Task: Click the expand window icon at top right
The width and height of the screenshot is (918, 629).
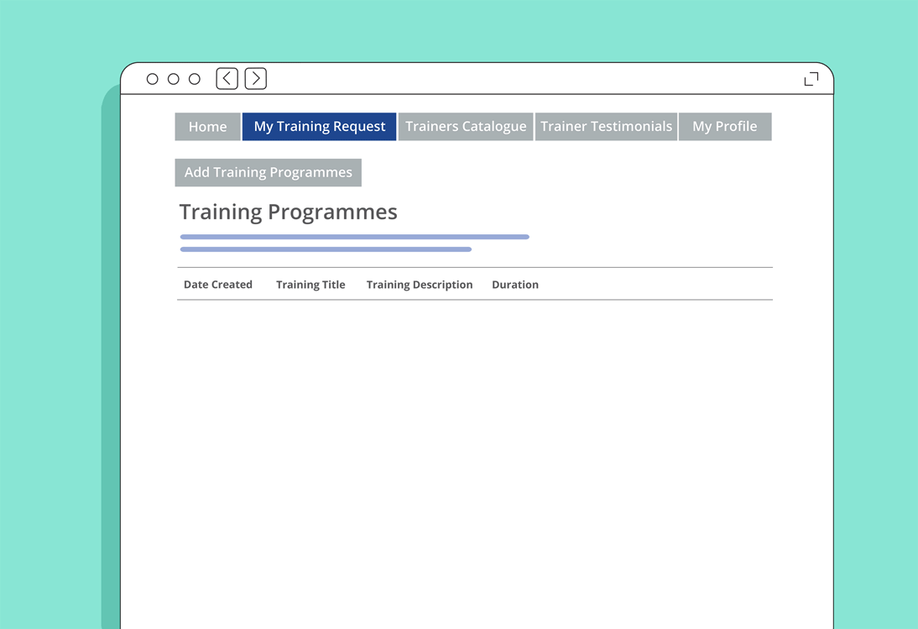Action: pos(811,79)
